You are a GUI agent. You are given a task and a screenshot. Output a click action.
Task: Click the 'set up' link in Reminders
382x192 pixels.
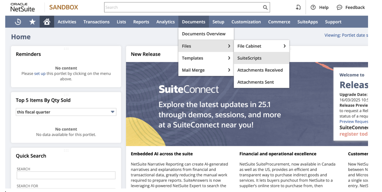coord(40,74)
